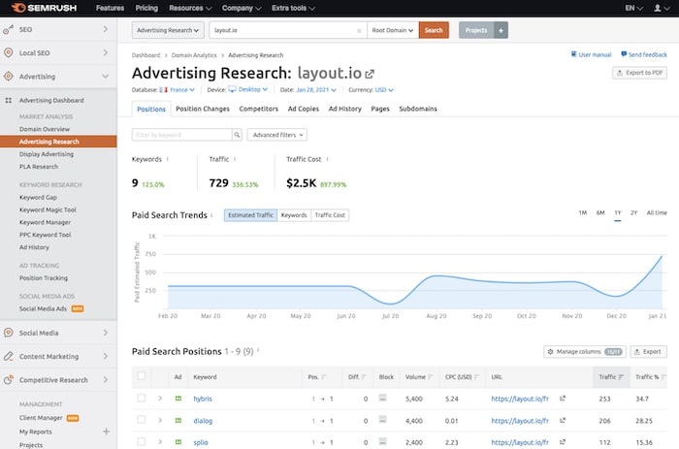Tick the checkbox for the dialog row

pos(142,419)
